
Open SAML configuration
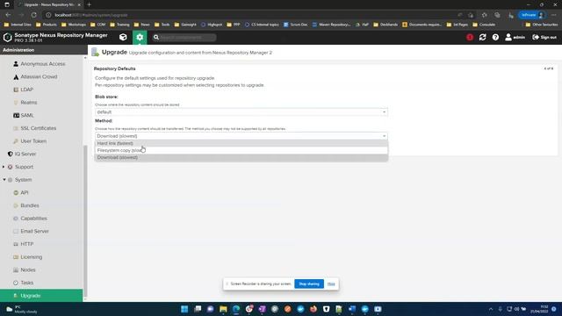27,115
